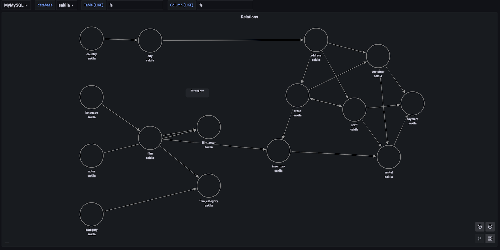The image size is (500, 250).
Task: Focus the Column (LIKE) filter field
Action: 225,5
